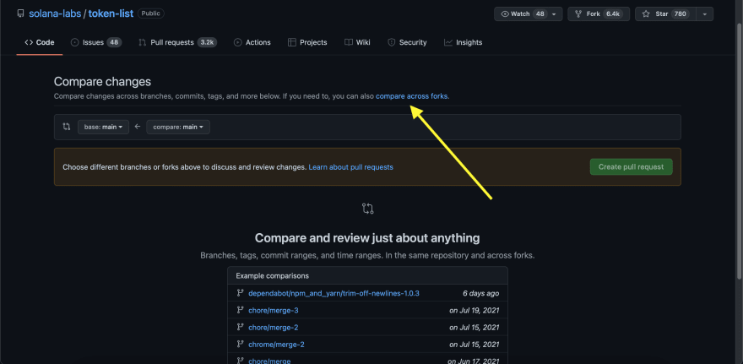Click the play icon in Actions tab
The image size is (743, 364).
pos(238,43)
